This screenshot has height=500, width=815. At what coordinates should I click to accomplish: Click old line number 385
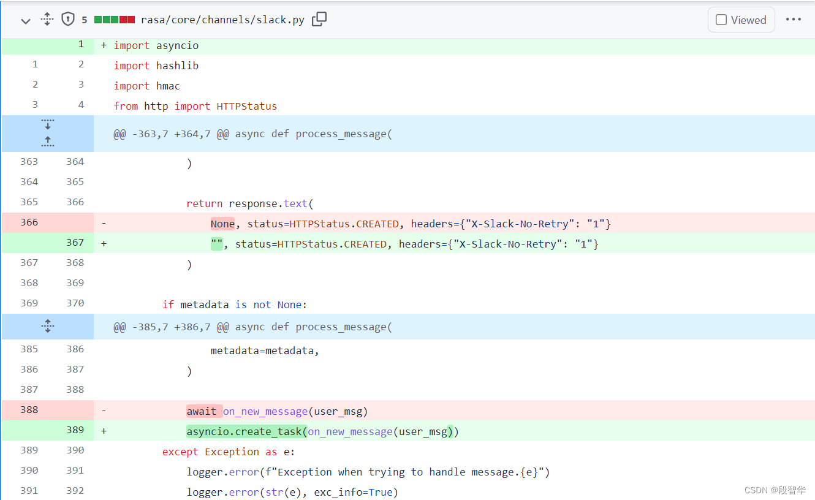29,349
